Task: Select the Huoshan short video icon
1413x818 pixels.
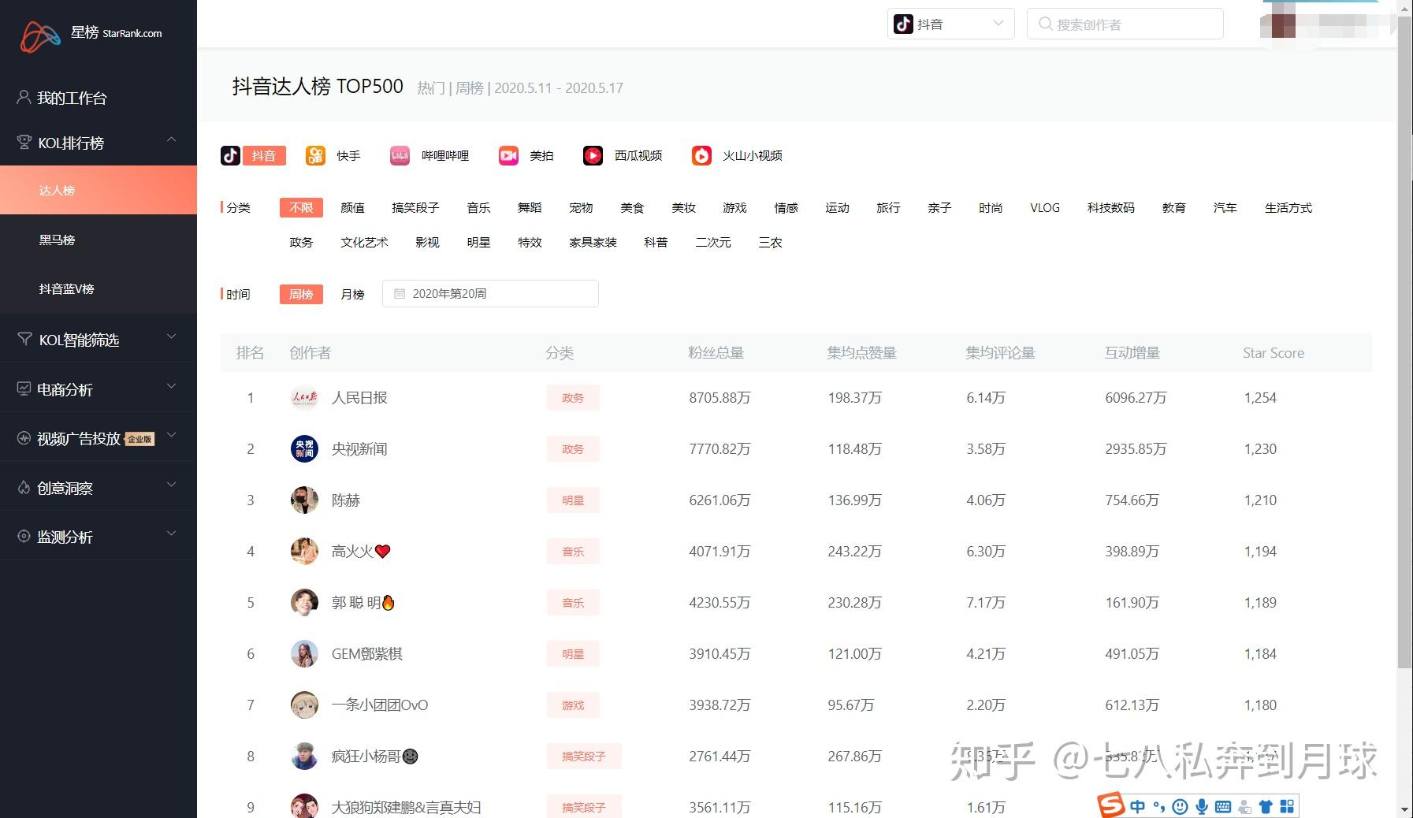Action: point(701,156)
